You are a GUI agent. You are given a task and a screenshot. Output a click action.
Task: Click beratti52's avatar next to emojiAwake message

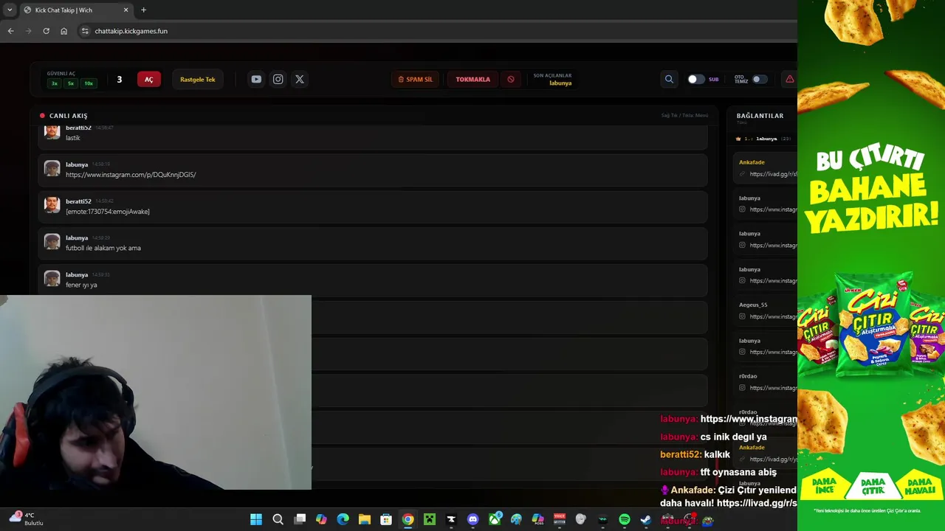click(52, 204)
